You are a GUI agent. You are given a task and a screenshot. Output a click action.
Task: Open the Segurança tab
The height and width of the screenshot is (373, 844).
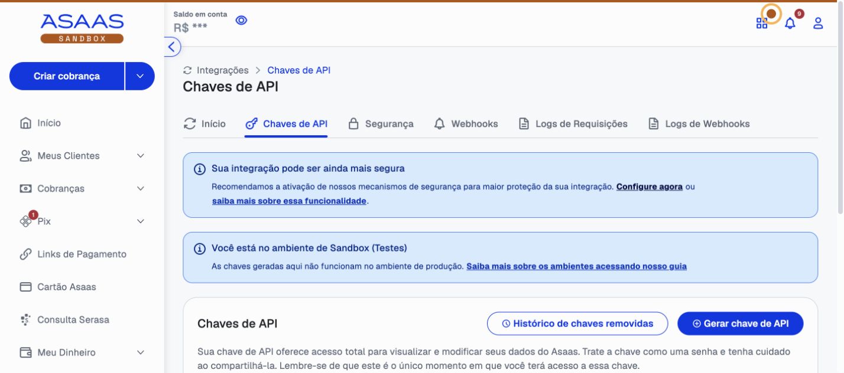381,124
